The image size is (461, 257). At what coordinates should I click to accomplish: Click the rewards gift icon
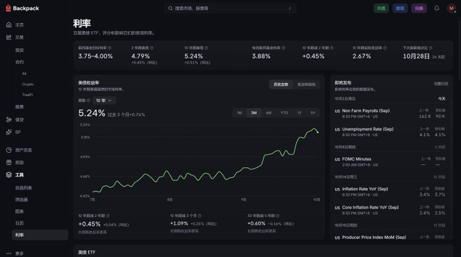(9, 162)
